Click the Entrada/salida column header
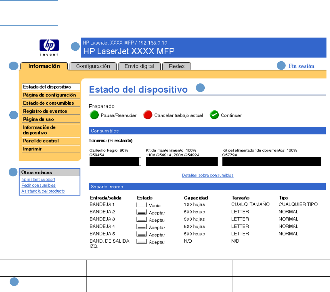This screenshot has width=330, height=292. pyautogui.click(x=106, y=198)
